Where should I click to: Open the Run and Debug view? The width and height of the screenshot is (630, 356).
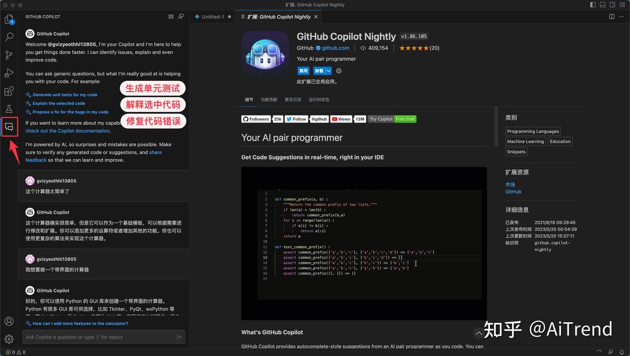coord(9,73)
